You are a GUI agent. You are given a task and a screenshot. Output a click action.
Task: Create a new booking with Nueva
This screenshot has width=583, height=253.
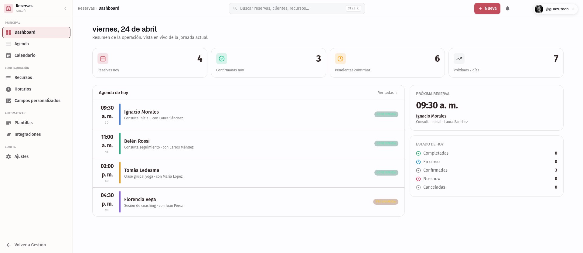click(487, 9)
